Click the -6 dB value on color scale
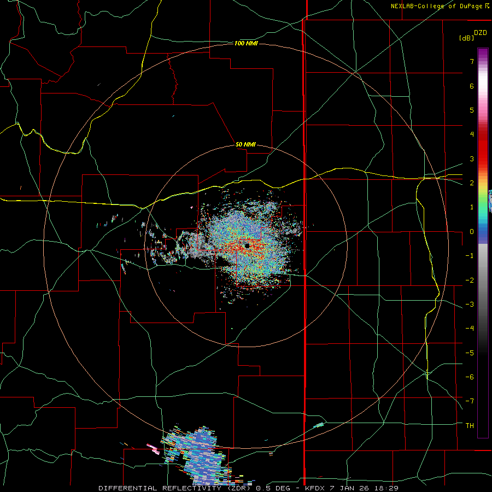 (x=470, y=377)
